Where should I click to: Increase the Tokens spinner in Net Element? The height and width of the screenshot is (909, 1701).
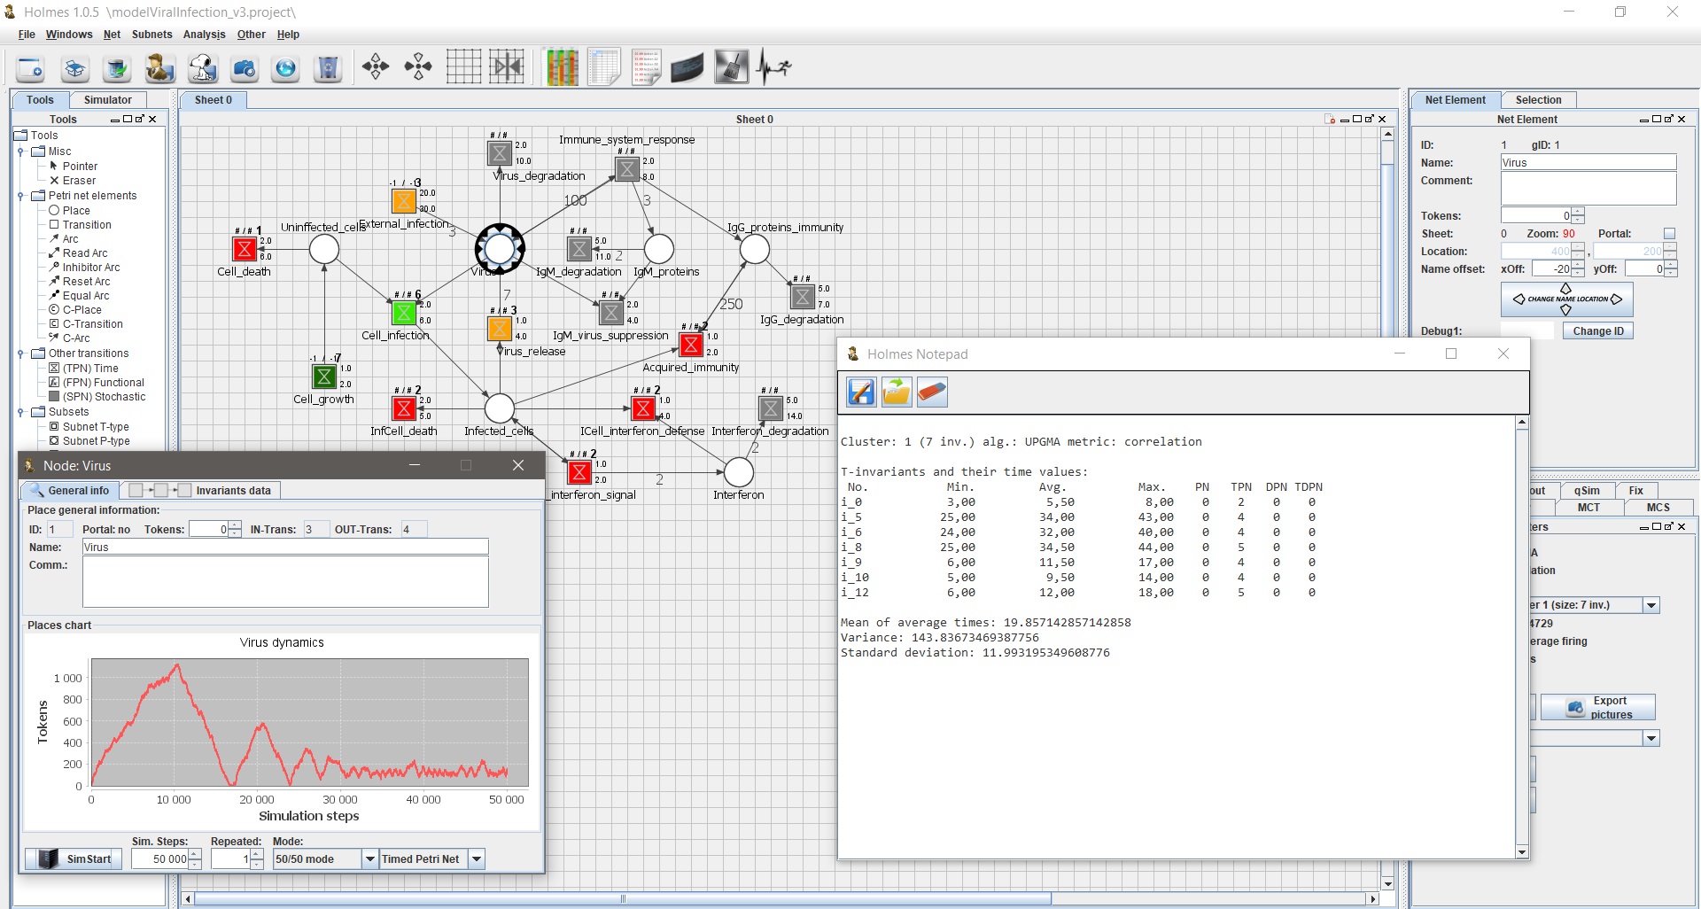point(1578,212)
